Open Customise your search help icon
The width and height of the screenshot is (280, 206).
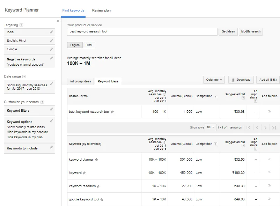click(x=42, y=102)
